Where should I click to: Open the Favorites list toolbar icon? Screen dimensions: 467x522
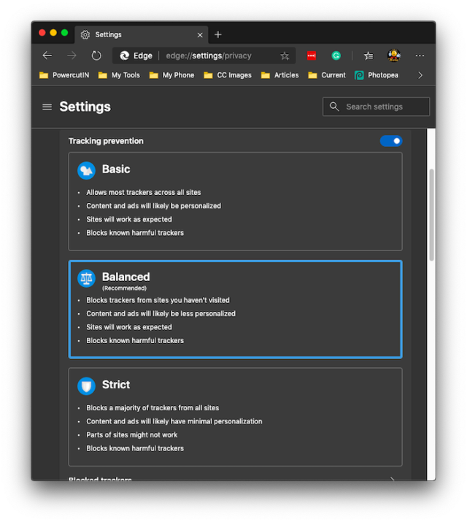(368, 55)
